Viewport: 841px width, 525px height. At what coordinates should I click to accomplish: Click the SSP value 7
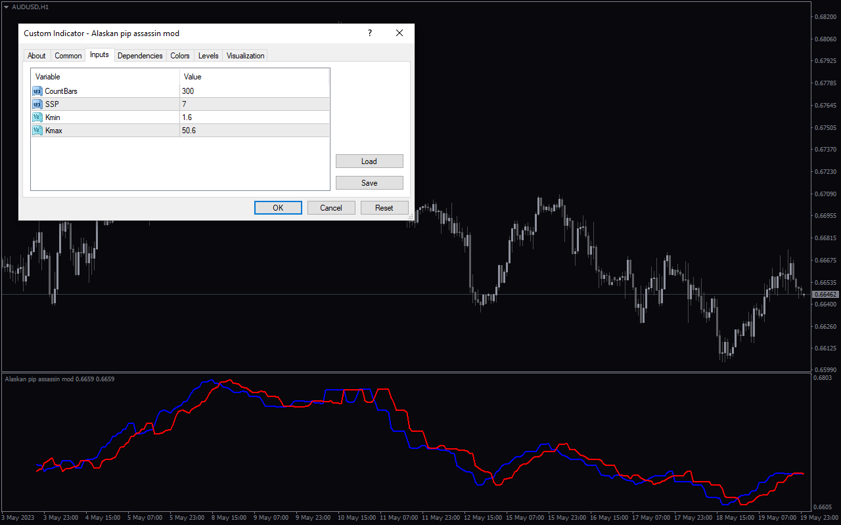[x=184, y=104]
